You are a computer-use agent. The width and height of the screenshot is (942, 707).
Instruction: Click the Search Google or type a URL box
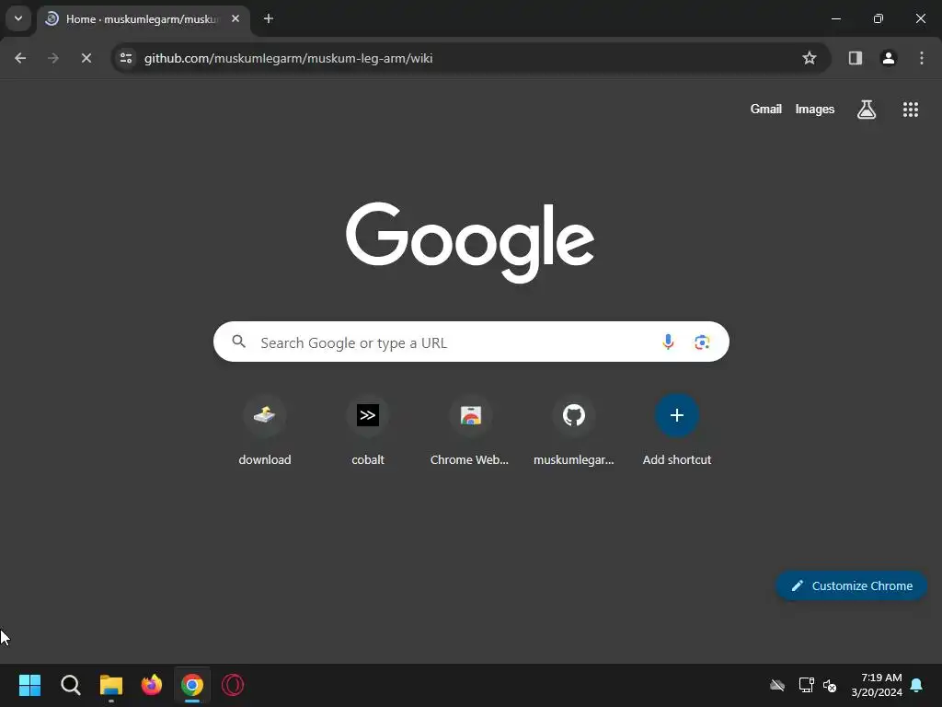471,342
